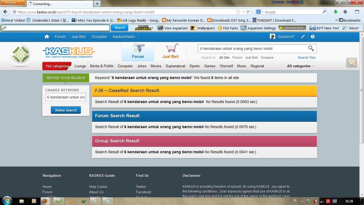Click the clock showing 01:29
Screen dimensions: 364x205
click(349, 201)
